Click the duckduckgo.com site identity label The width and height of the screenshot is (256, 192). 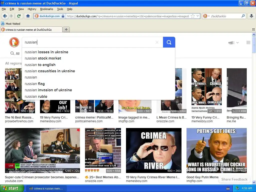(49, 16)
